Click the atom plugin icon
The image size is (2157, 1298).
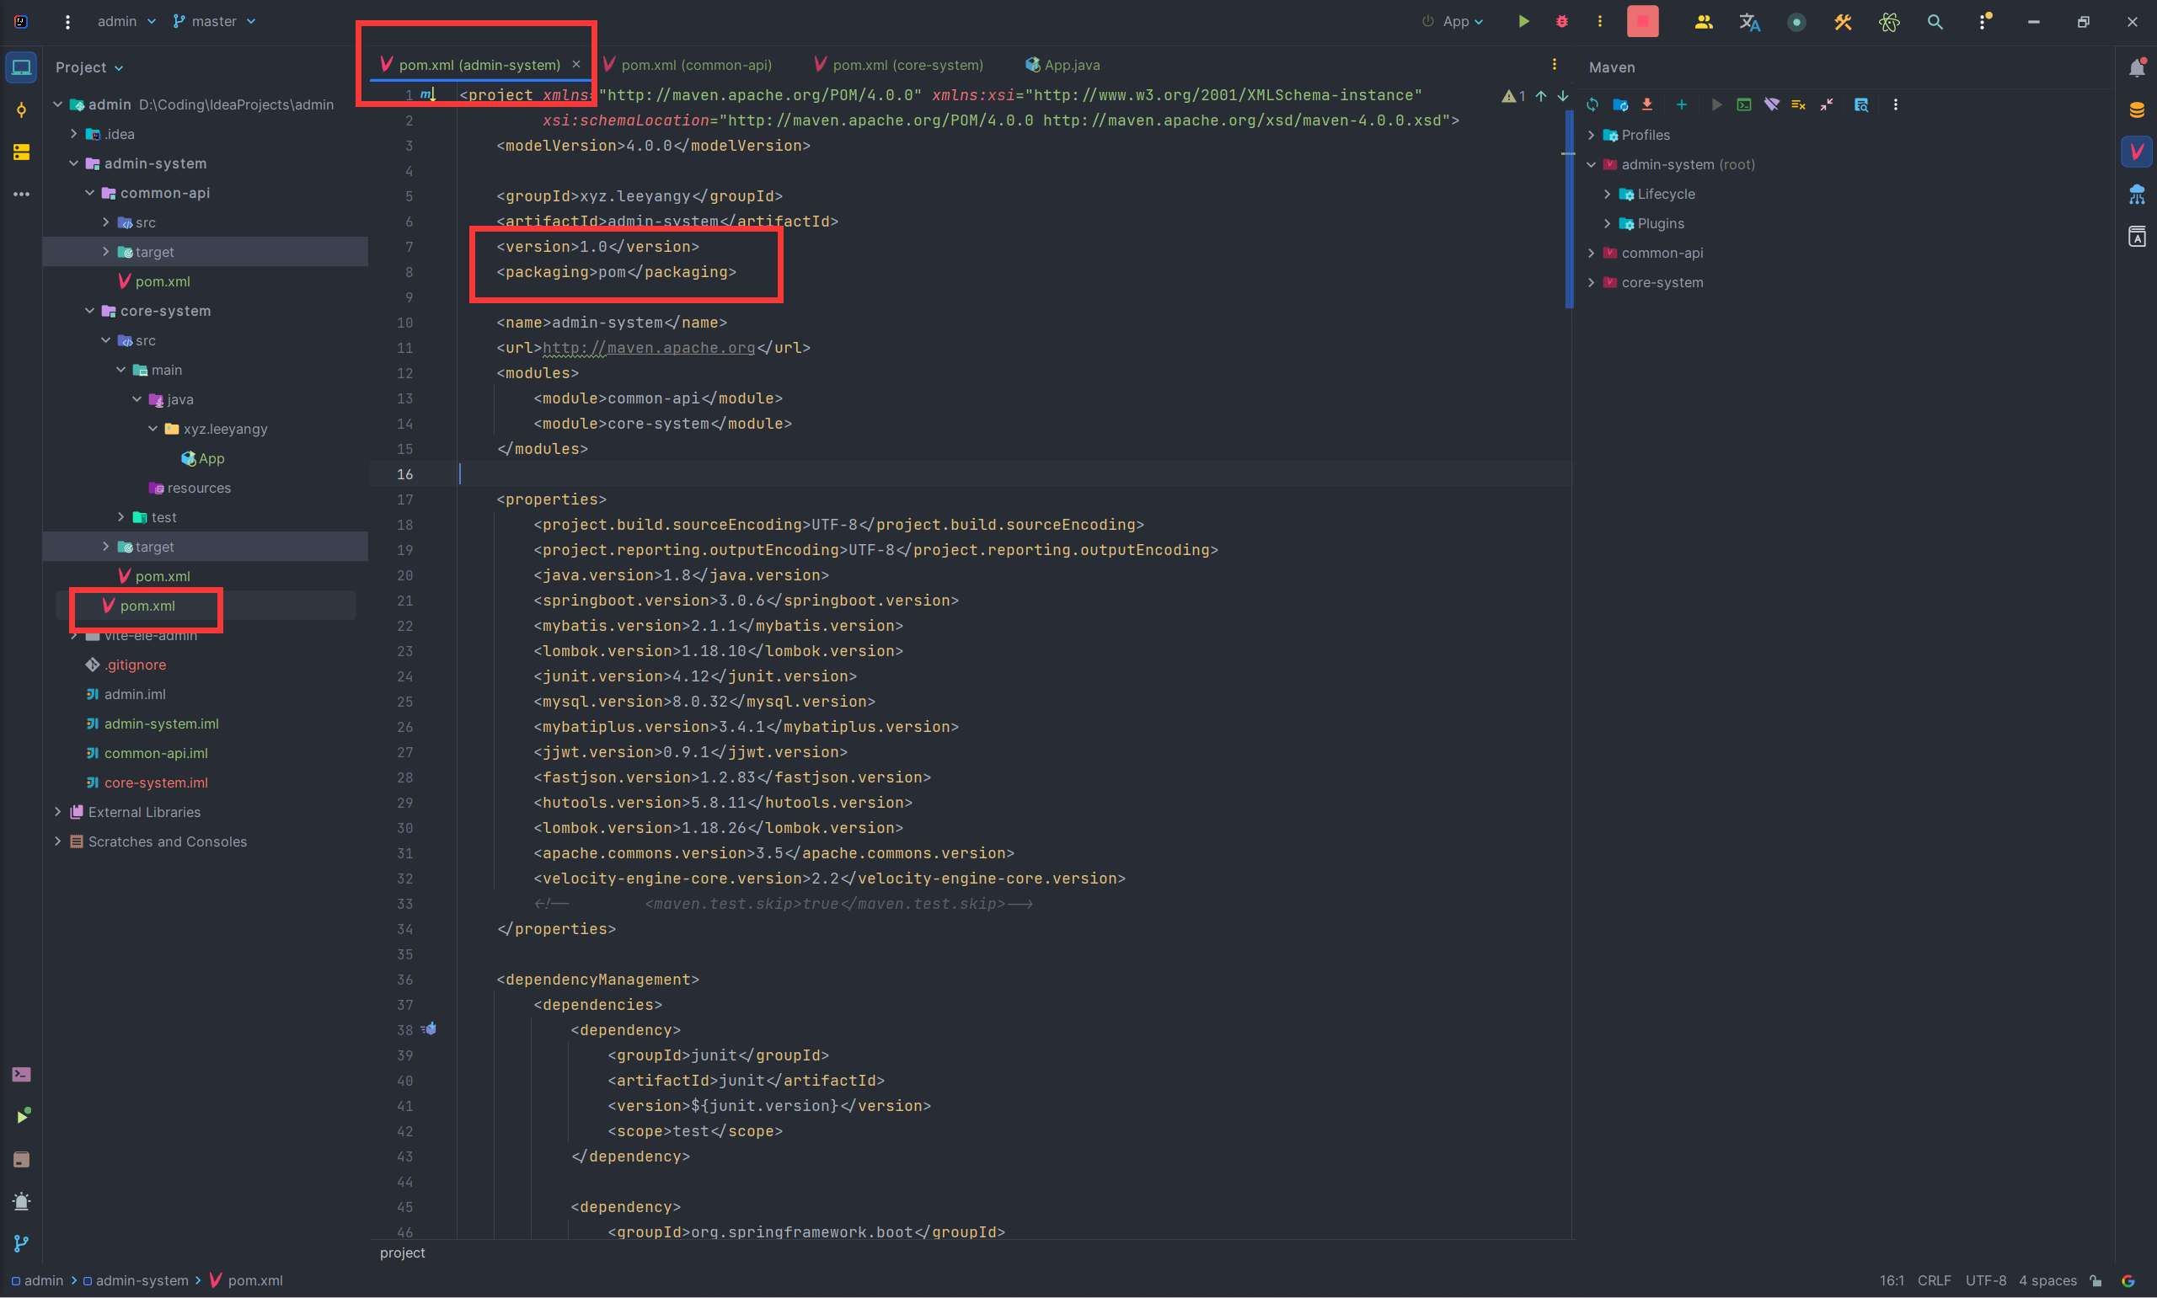[x=1889, y=22]
